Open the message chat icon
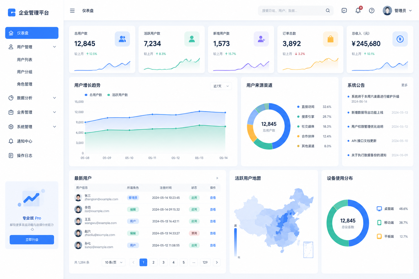The height and width of the screenshot is (279, 419). (344, 11)
